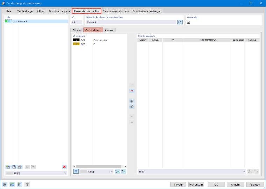Click the construction stage name field Forme 1
The height and width of the screenshot is (189, 266).
tap(131, 22)
